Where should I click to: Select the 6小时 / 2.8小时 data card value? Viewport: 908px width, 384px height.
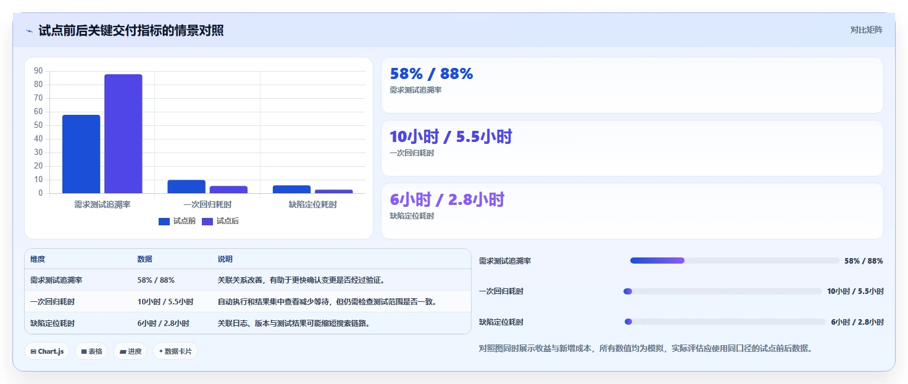448,200
